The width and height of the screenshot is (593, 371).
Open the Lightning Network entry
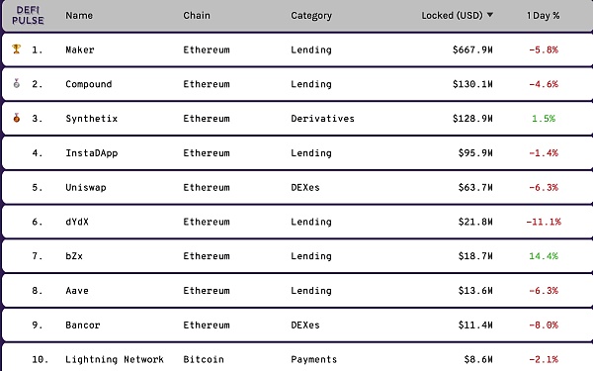coord(115,359)
